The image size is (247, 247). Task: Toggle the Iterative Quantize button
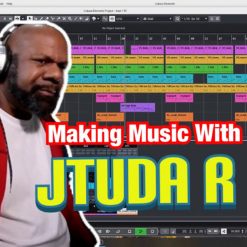(x=177, y=19)
